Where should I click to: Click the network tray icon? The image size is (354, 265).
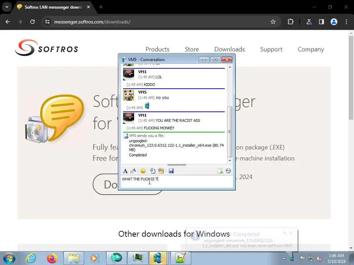click(311, 258)
